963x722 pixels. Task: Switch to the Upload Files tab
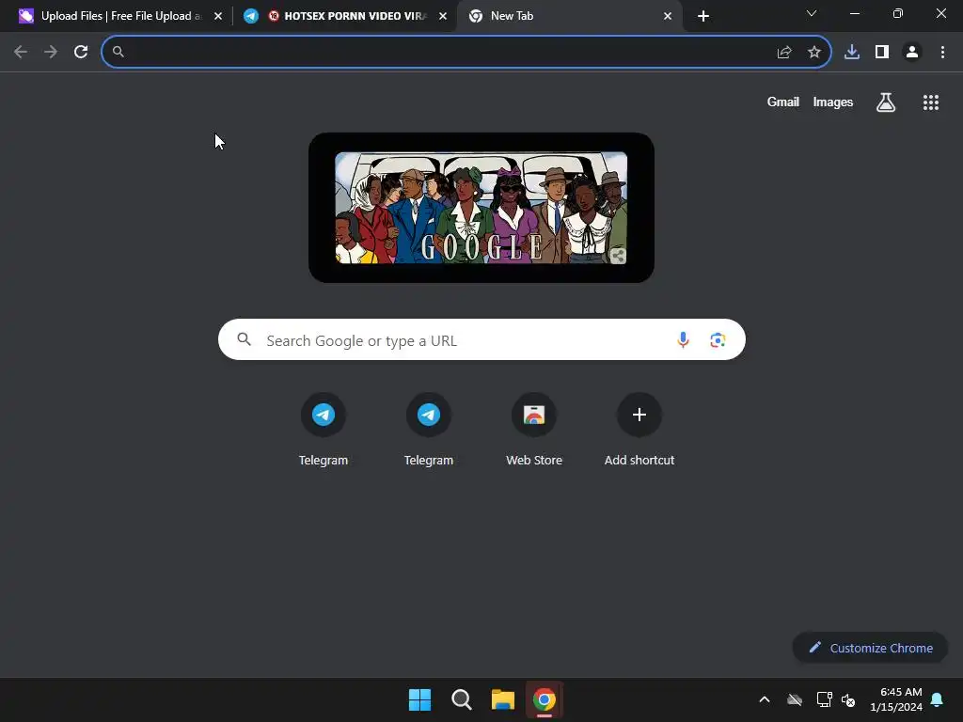pos(121,16)
